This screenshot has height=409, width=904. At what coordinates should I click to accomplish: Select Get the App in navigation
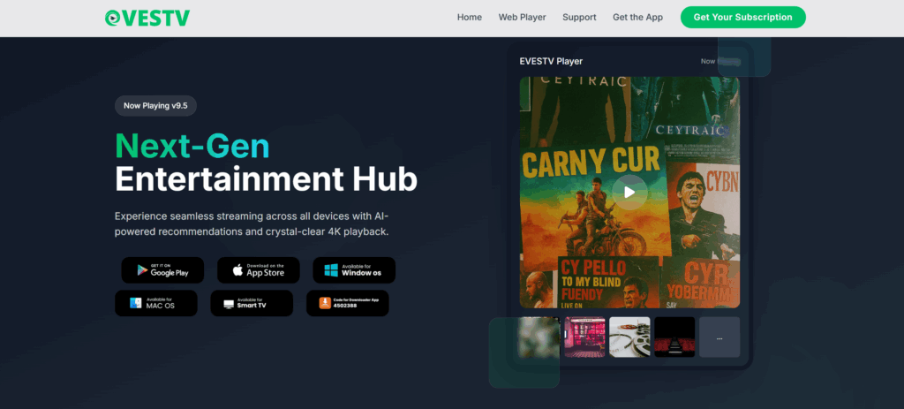638,17
